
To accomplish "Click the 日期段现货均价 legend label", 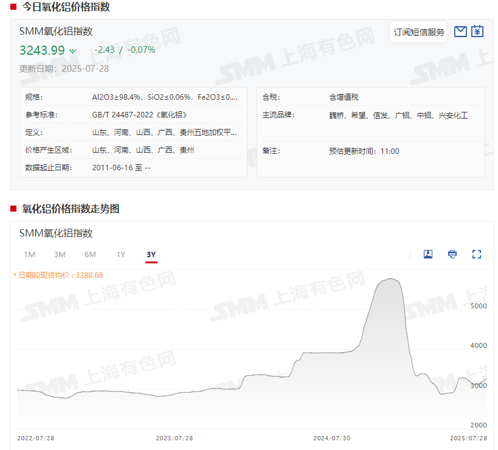I will pyautogui.click(x=60, y=275).
